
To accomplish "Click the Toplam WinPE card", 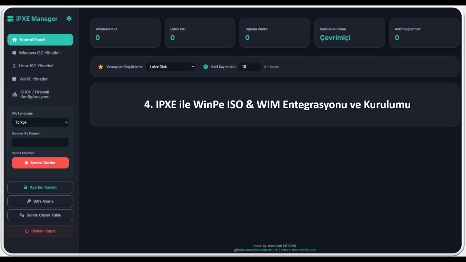I will coord(275,33).
